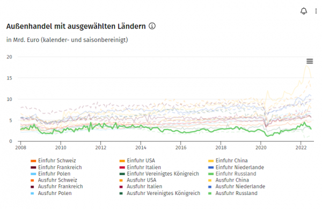Open the chart hamburger export menu
The image size is (322, 209).
[310, 61]
